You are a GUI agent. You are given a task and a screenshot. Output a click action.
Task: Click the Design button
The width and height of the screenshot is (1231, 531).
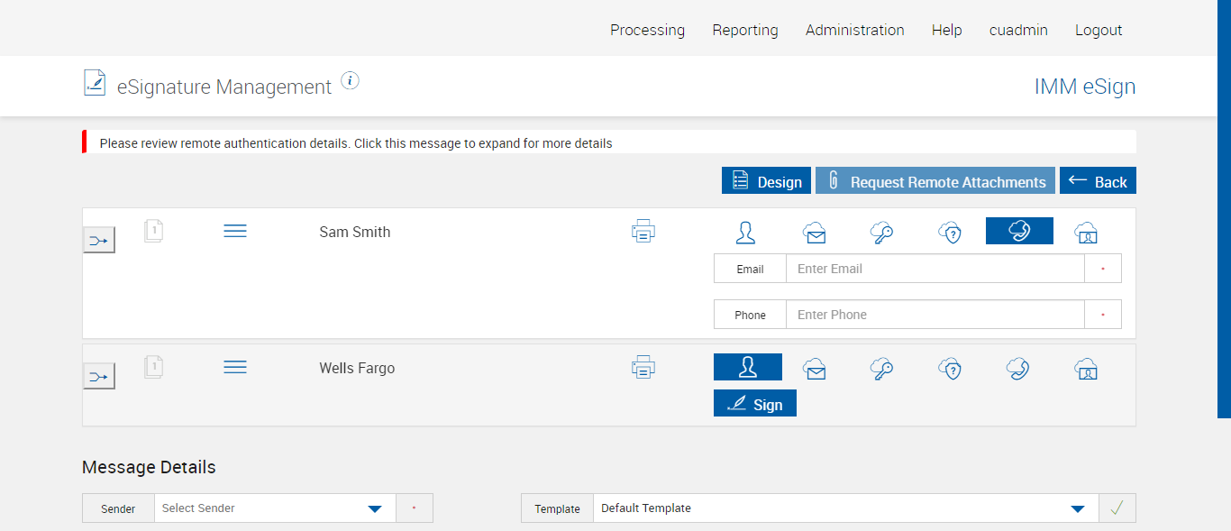766,181
